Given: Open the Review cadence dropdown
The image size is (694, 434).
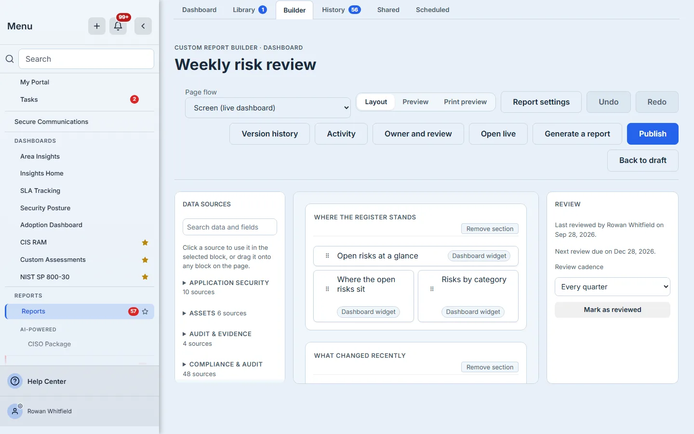Looking at the screenshot, I should (x=613, y=286).
